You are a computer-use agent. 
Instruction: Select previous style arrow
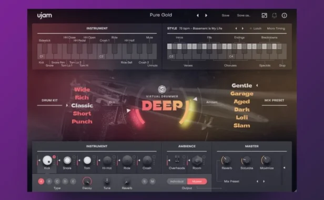coord(236,28)
